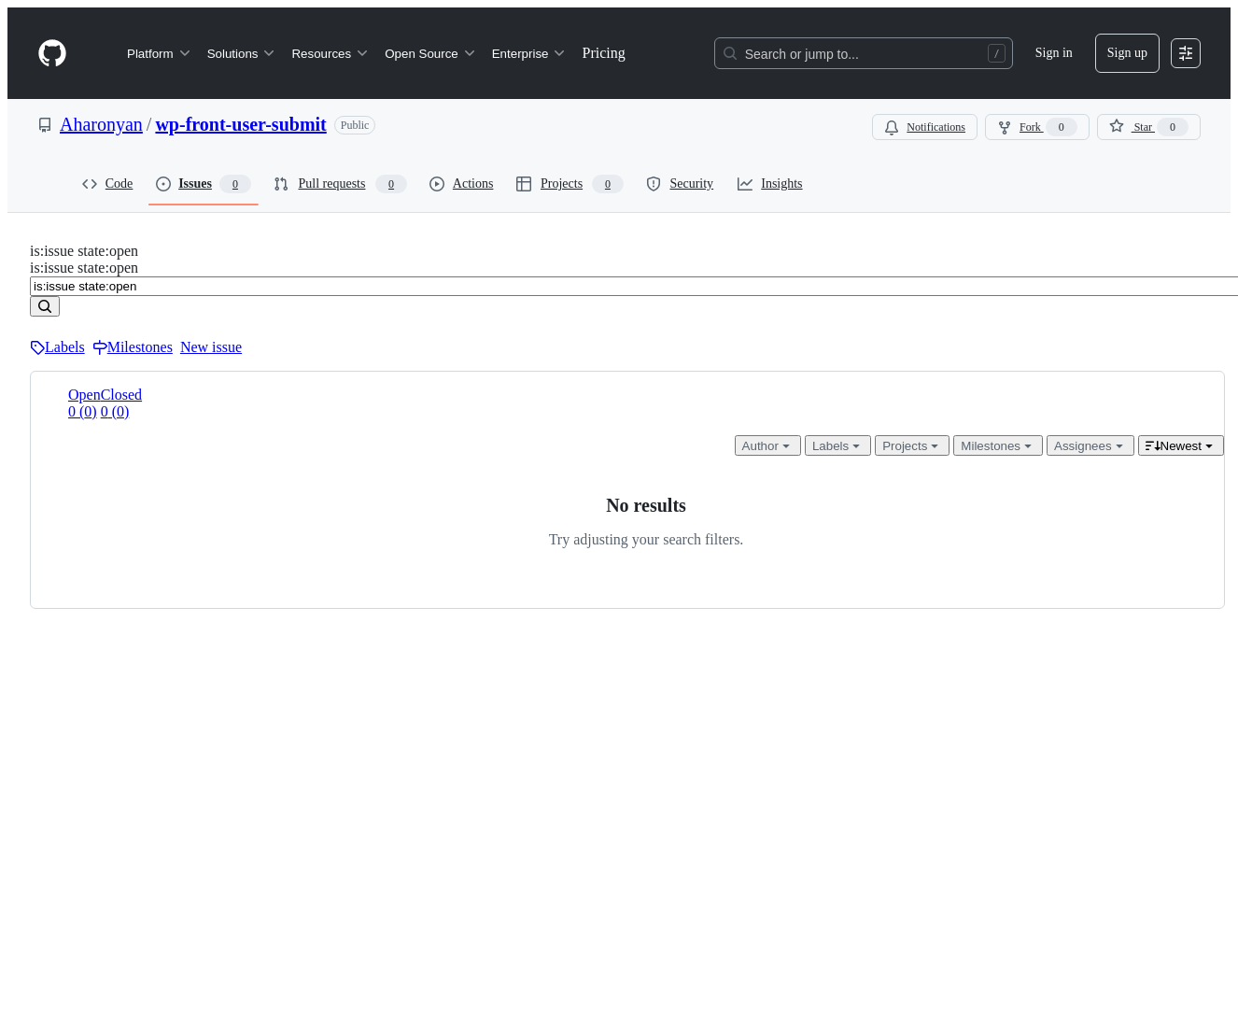
Task: Focus the is:issue state:open filter input
Action: [635, 287]
